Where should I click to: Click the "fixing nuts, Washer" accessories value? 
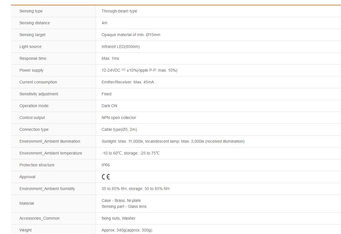118,218
